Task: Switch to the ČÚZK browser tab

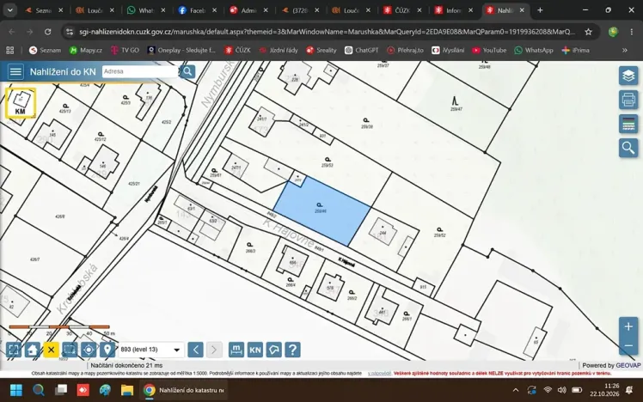Action: pos(402,10)
